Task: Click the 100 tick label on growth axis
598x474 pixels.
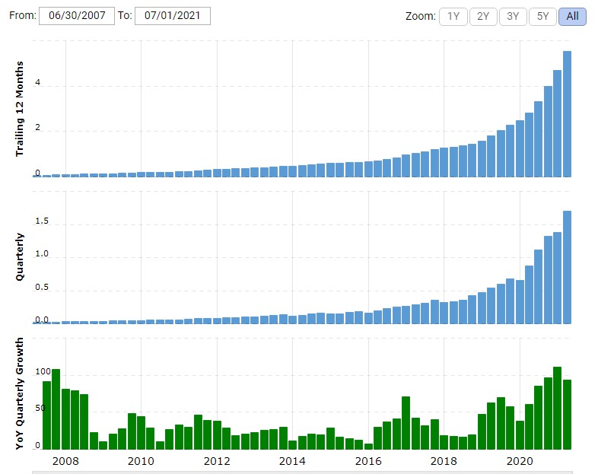Action: click(x=43, y=371)
